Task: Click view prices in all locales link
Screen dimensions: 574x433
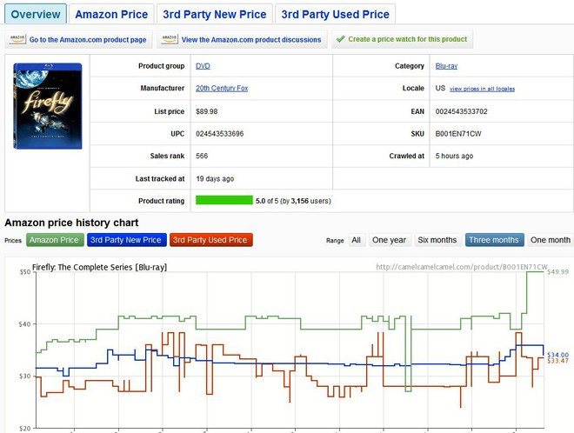Action: pyautogui.click(x=482, y=89)
